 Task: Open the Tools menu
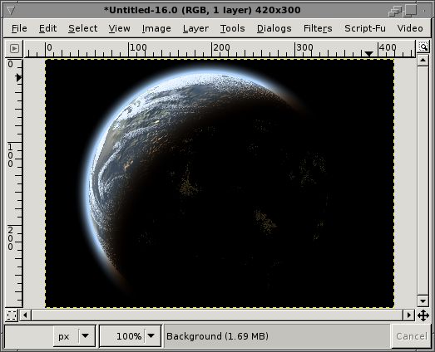(233, 28)
